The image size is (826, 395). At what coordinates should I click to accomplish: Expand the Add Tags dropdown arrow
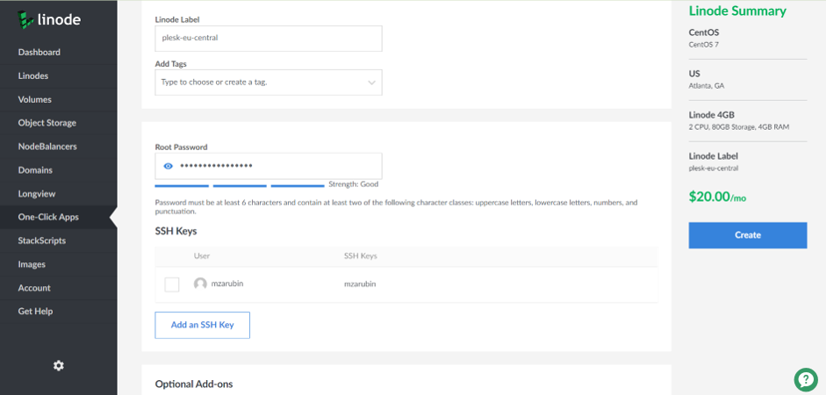[372, 83]
